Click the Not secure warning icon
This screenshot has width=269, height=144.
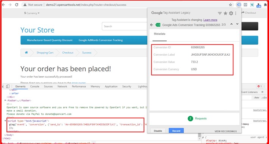pos(25,5)
